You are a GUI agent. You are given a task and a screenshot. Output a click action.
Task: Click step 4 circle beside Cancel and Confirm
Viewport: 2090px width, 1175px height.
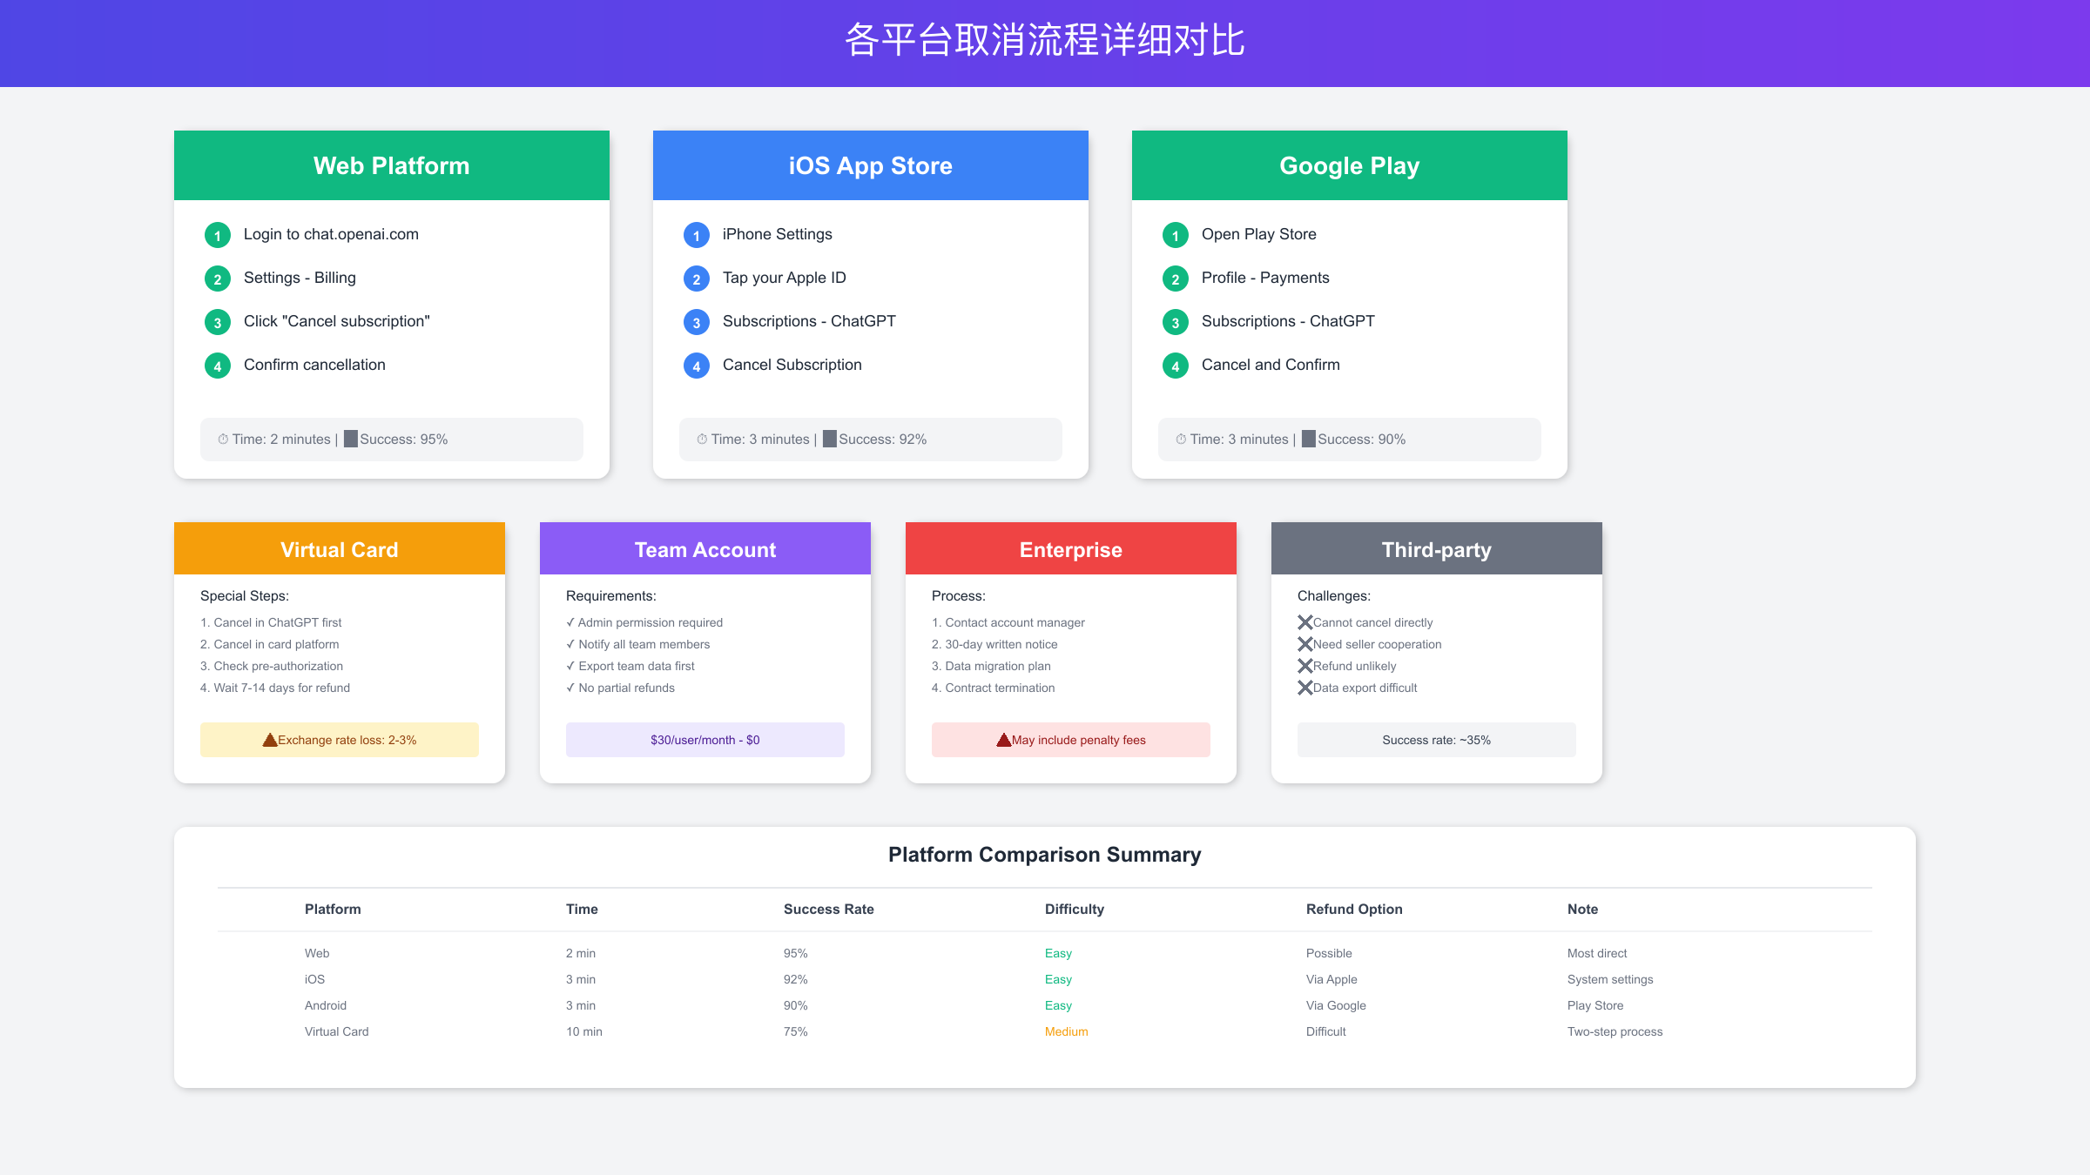pos(1176,366)
